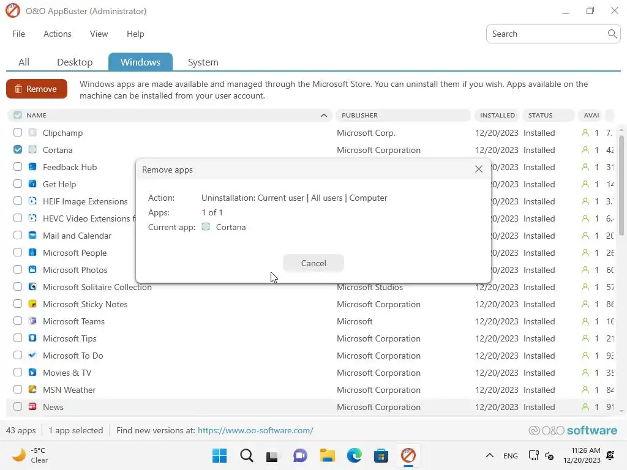The image size is (627, 470).
Task: Click the red Remove button
Action: [36, 89]
